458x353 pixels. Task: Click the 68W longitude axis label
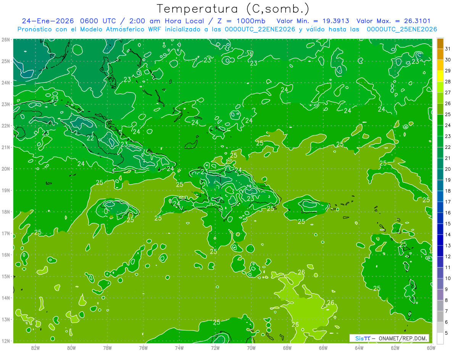[x=287, y=347]
